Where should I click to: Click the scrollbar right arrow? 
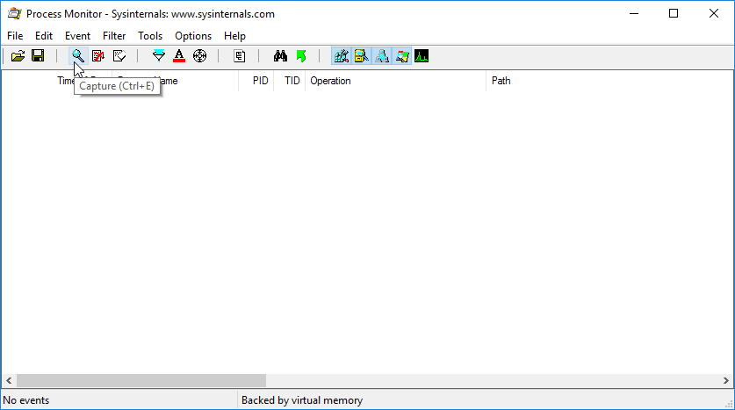[725, 380]
